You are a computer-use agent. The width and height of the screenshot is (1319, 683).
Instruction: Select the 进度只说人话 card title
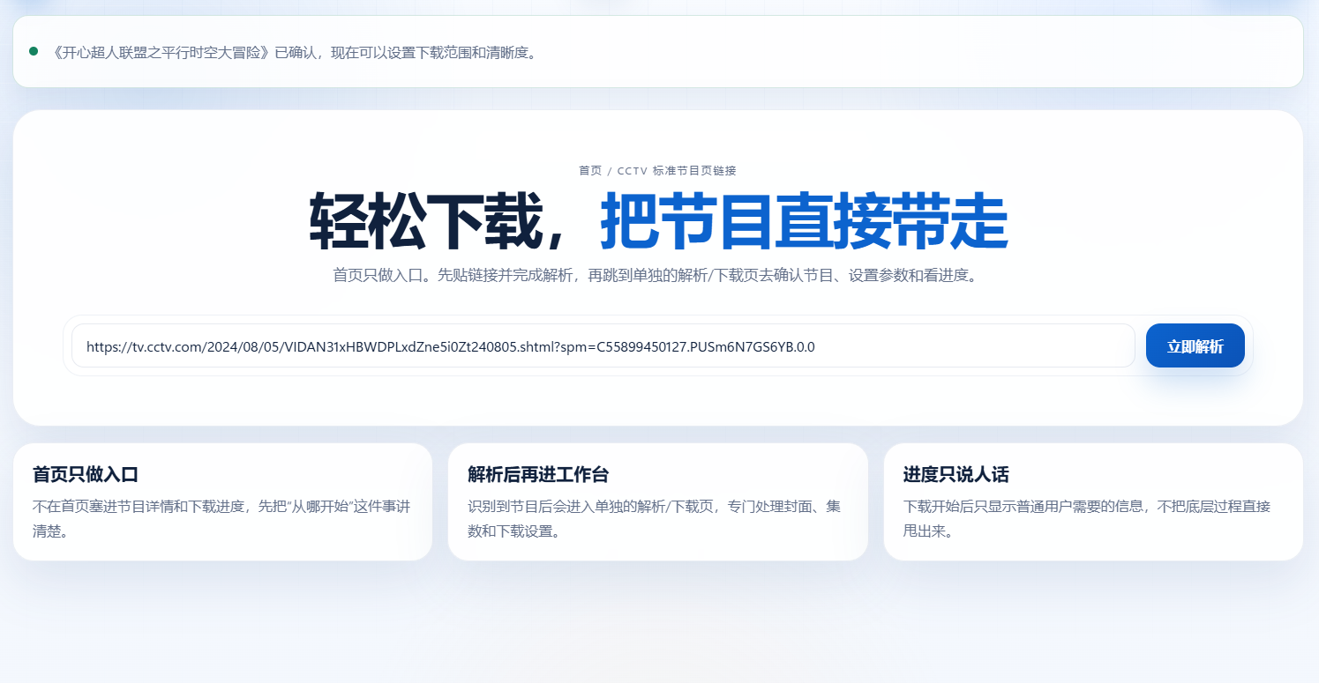(x=956, y=474)
